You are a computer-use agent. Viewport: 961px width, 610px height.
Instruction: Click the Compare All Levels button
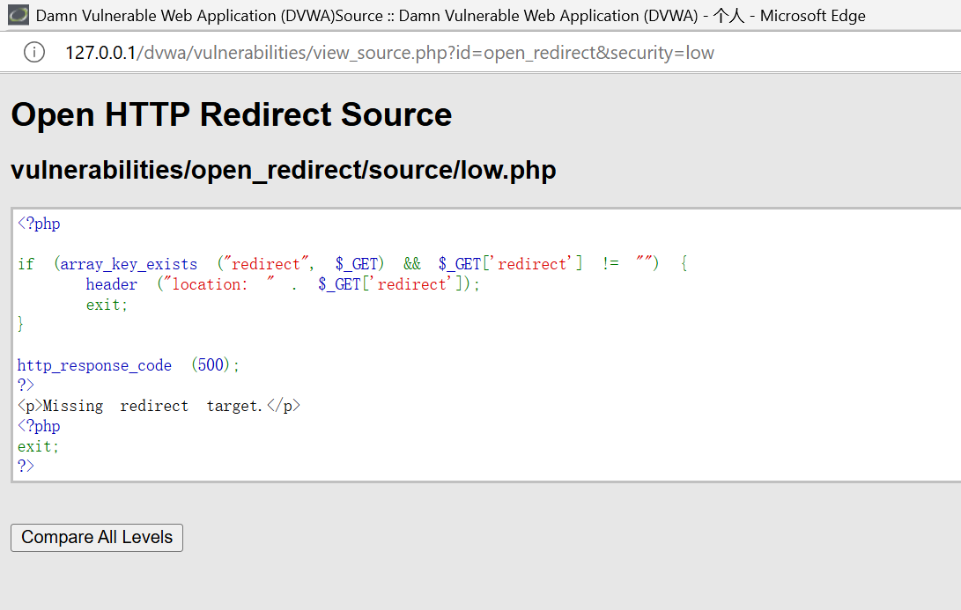[97, 538]
